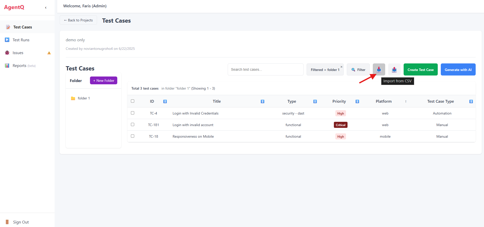
Task: Open Reports (beta)
Action: point(20,65)
